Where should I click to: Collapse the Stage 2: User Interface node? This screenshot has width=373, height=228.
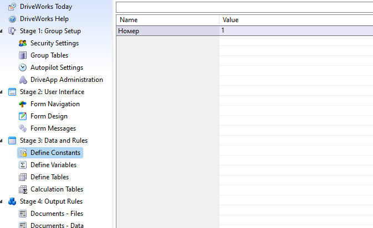pos(2,92)
